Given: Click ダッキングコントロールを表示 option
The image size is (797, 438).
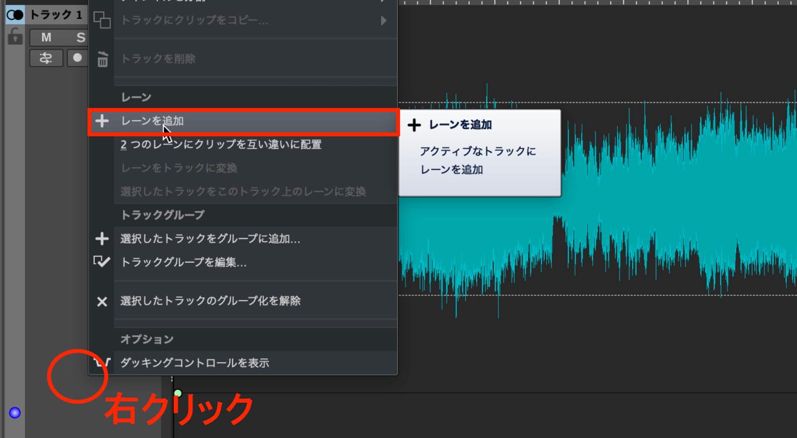Looking at the screenshot, I should [x=243, y=363].
